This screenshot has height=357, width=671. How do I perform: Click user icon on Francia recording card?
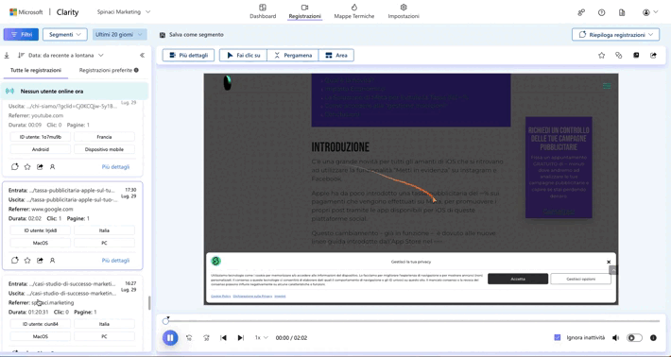point(52,167)
